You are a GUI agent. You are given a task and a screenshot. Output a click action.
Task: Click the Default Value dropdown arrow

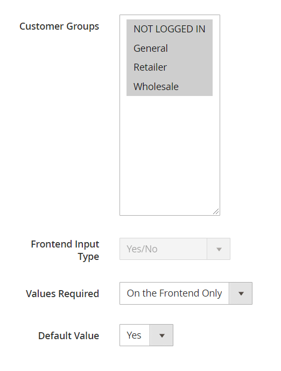[161, 335]
